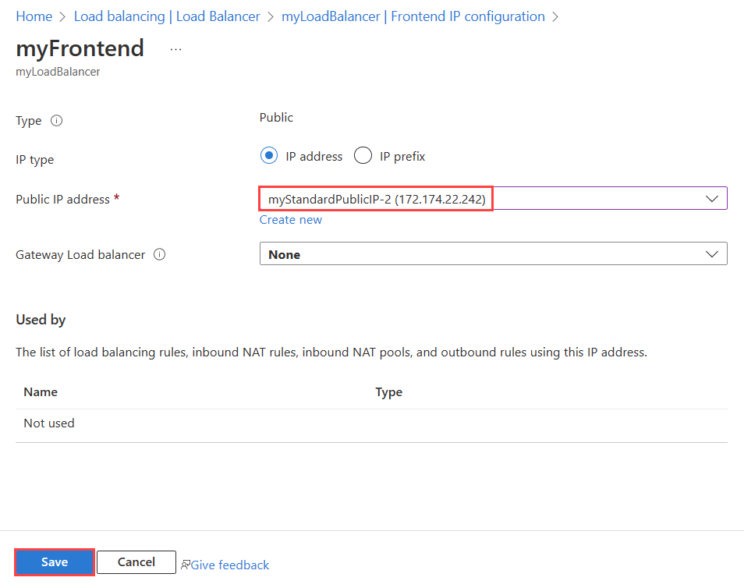Click the Cancel button

pyautogui.click(x=136, y=562)
